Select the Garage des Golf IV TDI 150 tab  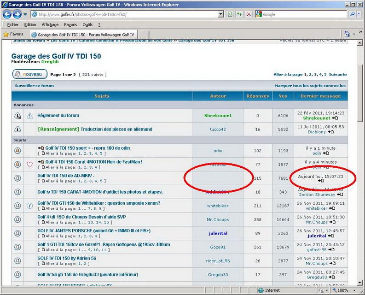pyautogui.click(x=84, y=35)
